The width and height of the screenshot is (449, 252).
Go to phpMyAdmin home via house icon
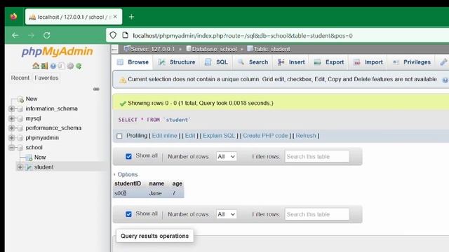coord(36,66)
